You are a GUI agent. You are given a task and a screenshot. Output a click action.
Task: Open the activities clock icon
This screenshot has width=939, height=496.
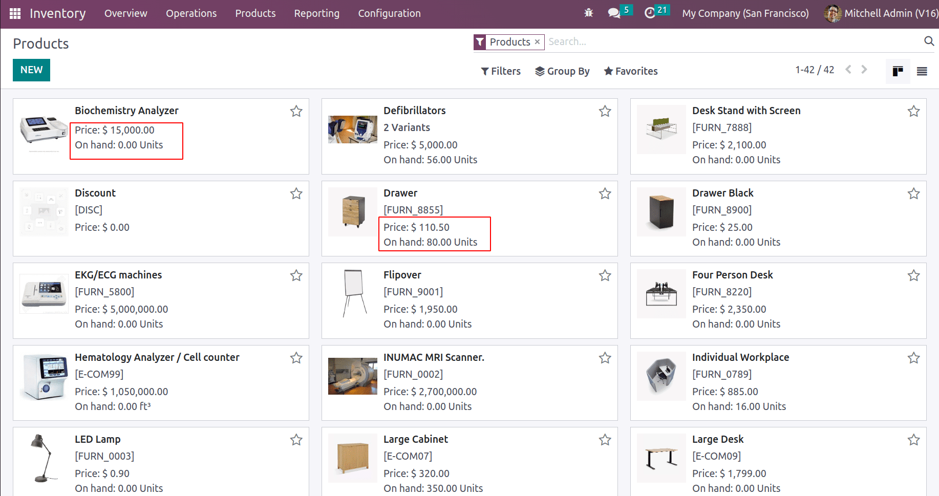point(651,13)
